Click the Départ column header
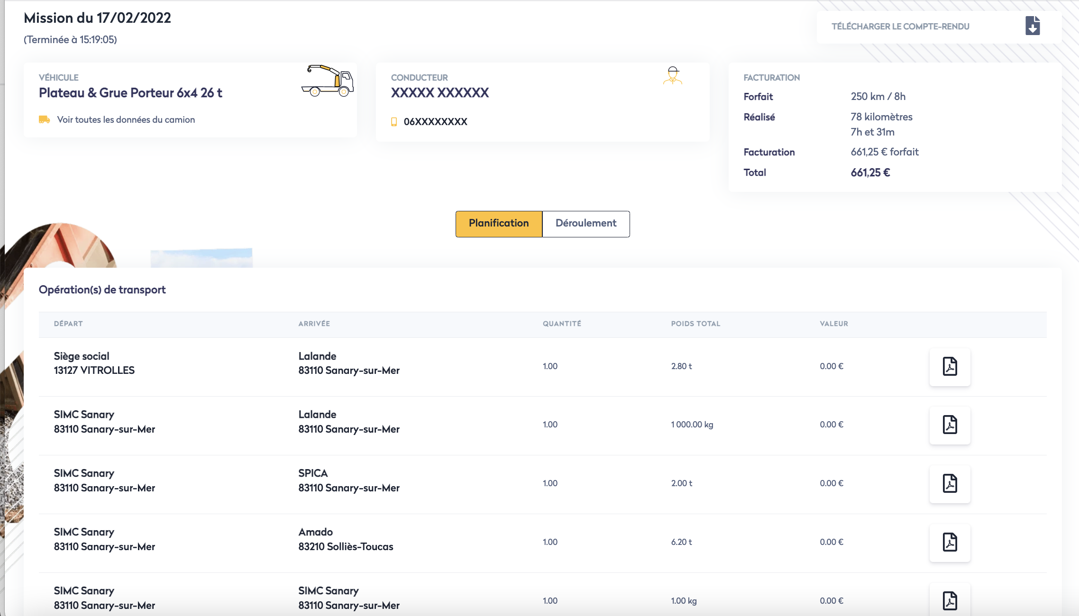1079x616 pixels. point(68,324)
